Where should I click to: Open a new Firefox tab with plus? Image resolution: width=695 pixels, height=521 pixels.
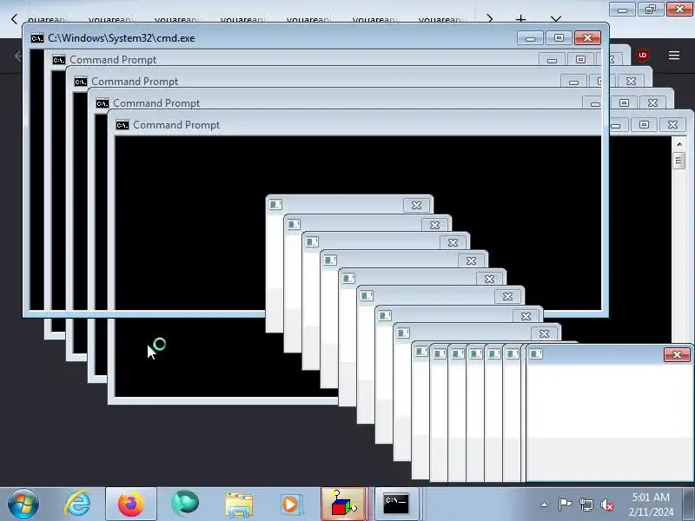(520, 19)
